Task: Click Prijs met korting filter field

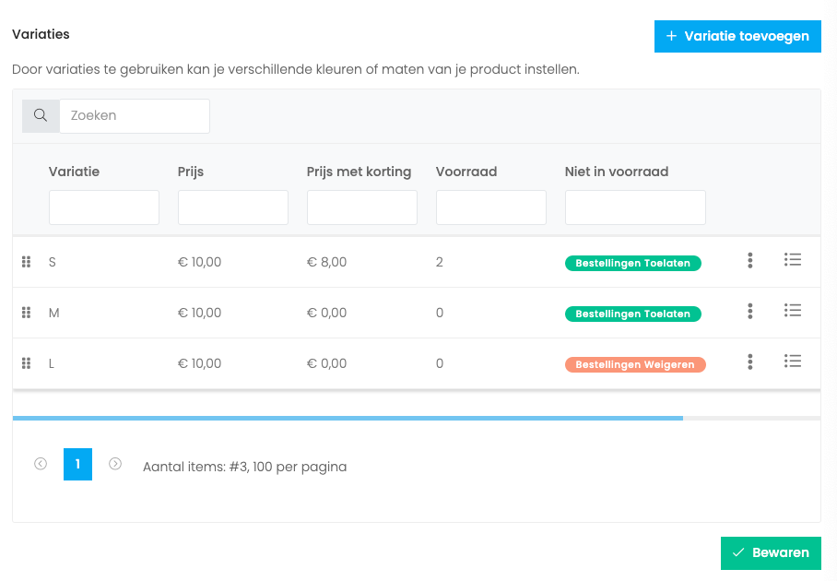Action: (x=362, y=207)
